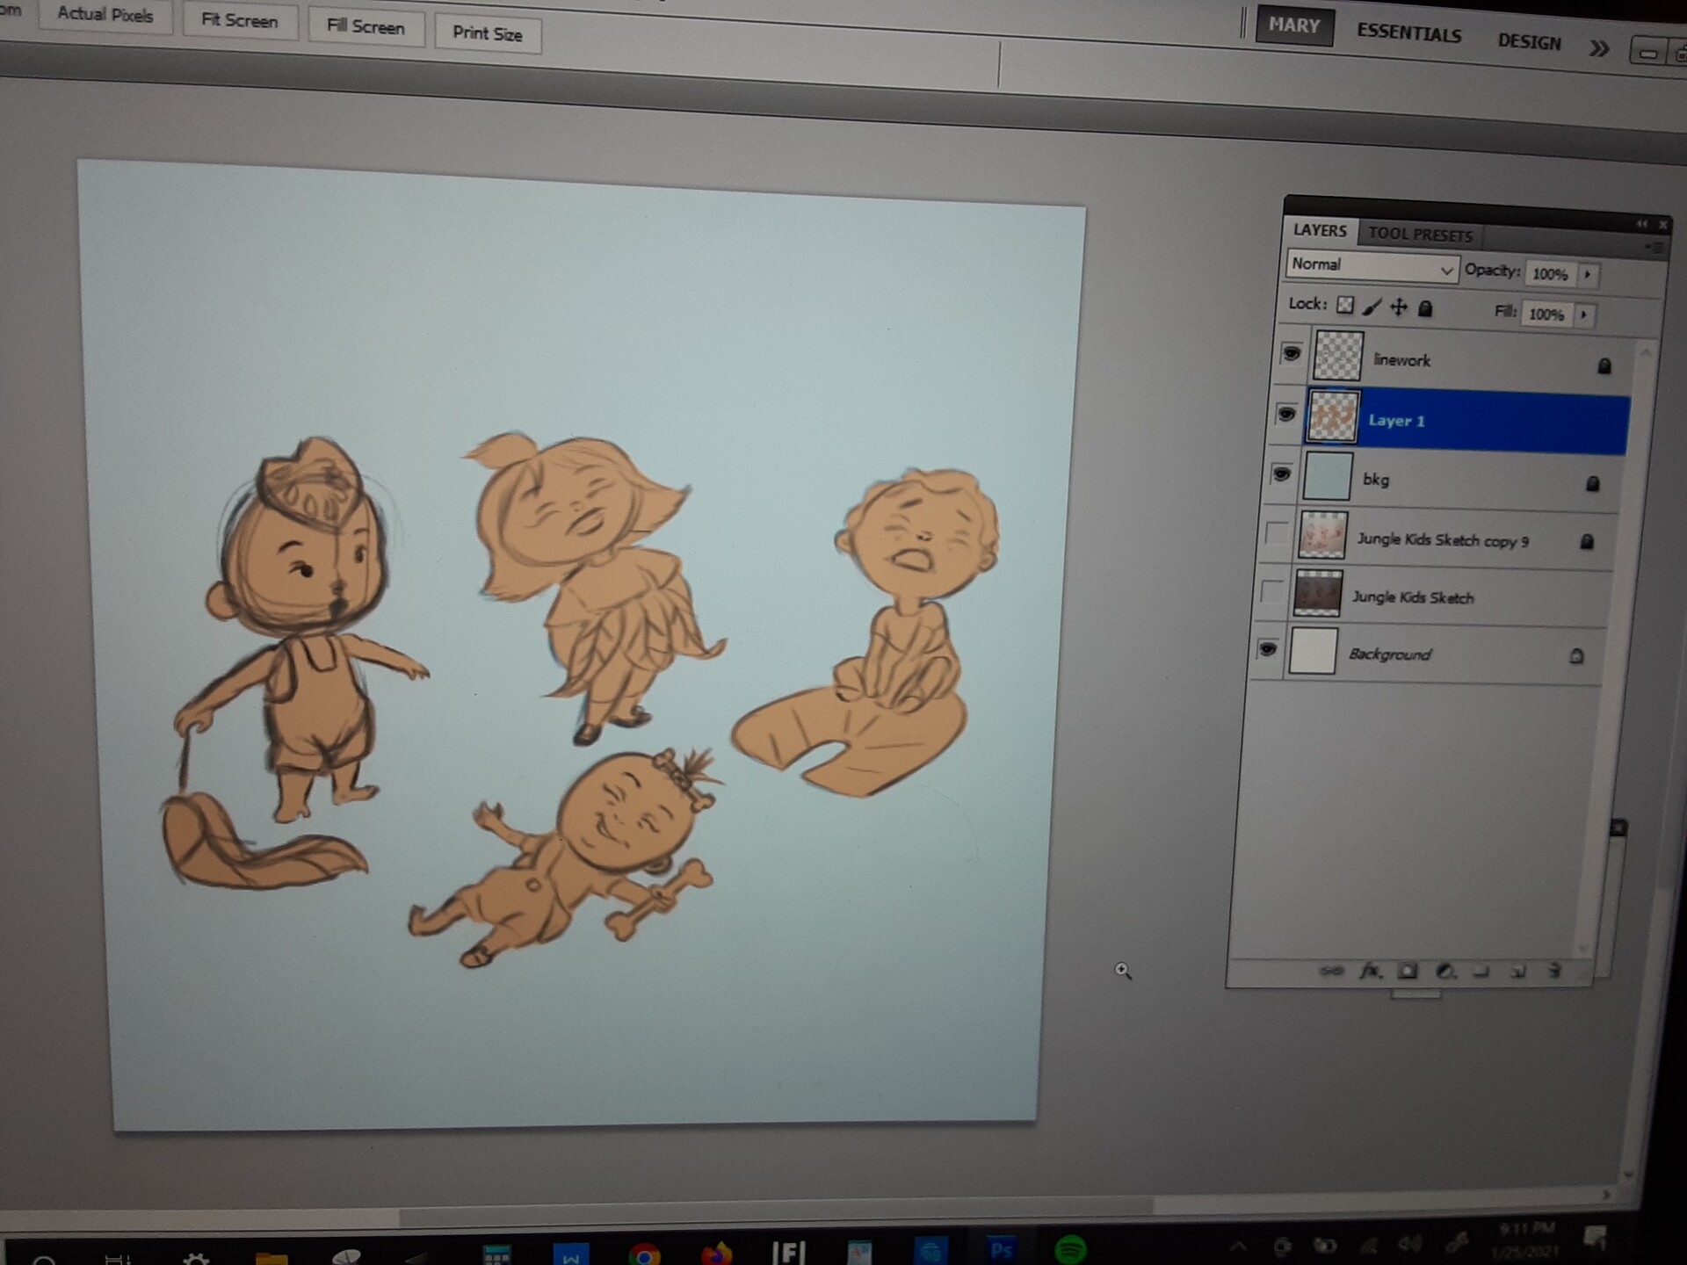Click the lock image pixels brush icon

[1372, 307]
